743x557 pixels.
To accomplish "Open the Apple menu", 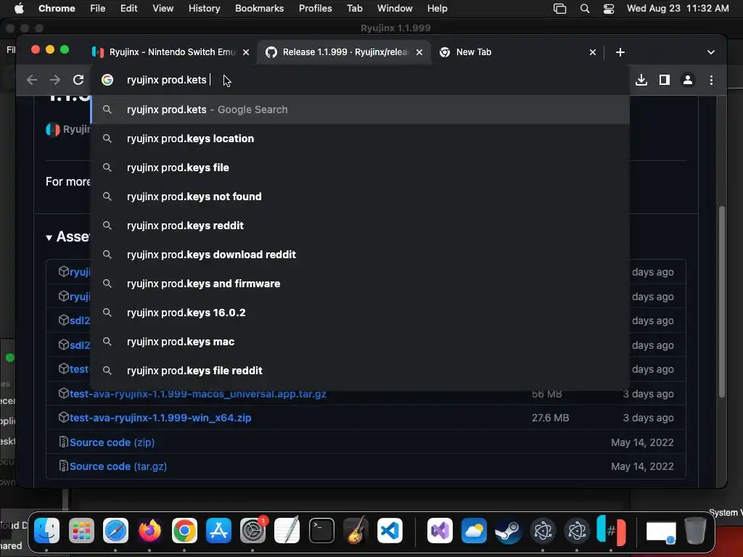I will 19,8.
